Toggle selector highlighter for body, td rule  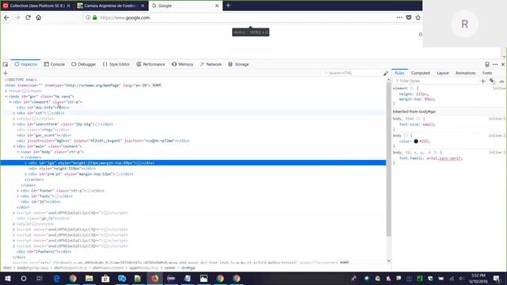click(435, 152)
